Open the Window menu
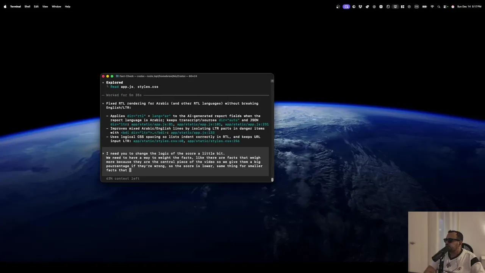Screen dimensions: 485x273 [x=56, y=6]
